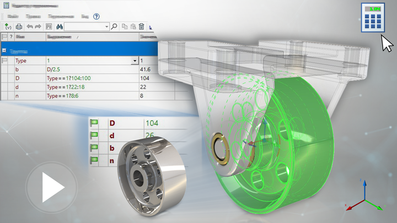Click the new variable (v) icon
The width and height of the screenshot is (397, 223).
(8, 26)
